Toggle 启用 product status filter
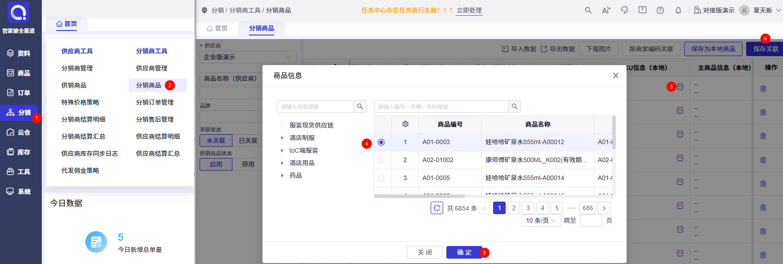 216,164
